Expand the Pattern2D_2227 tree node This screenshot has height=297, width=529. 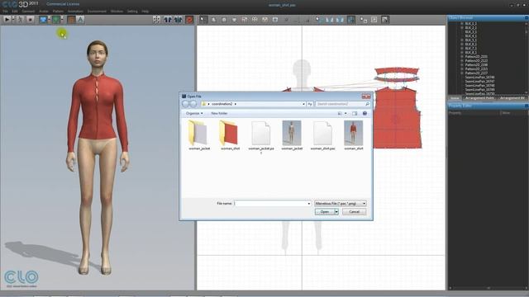click(462, 73)
